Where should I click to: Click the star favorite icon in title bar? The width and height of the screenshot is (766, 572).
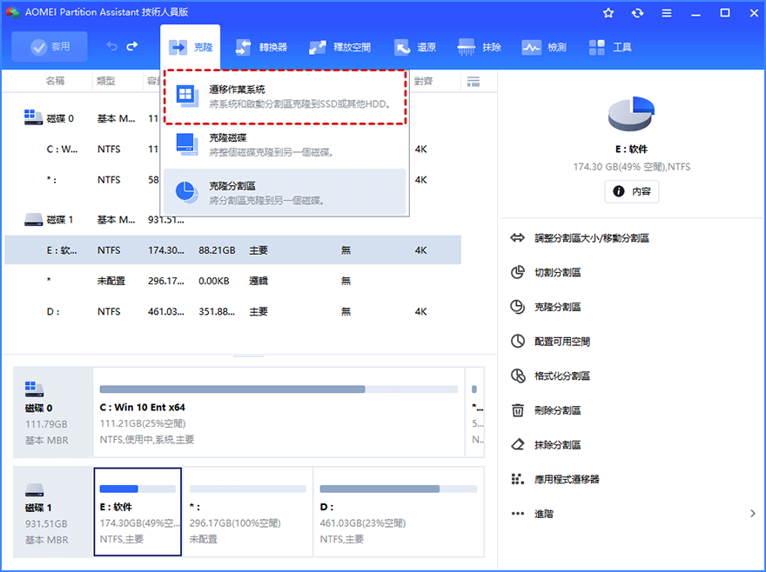(608, 13)
